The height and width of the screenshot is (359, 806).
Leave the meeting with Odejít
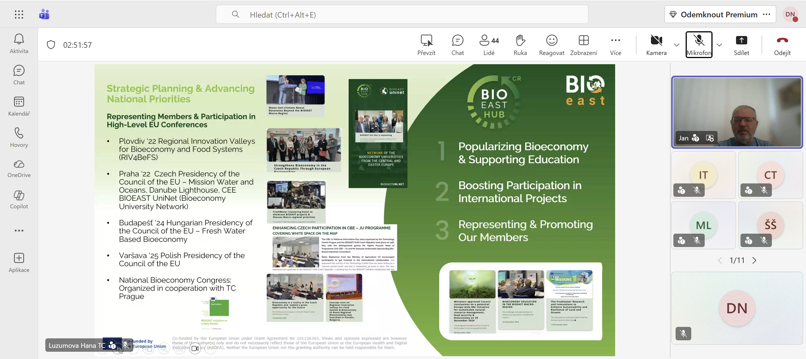pos(782,45)
